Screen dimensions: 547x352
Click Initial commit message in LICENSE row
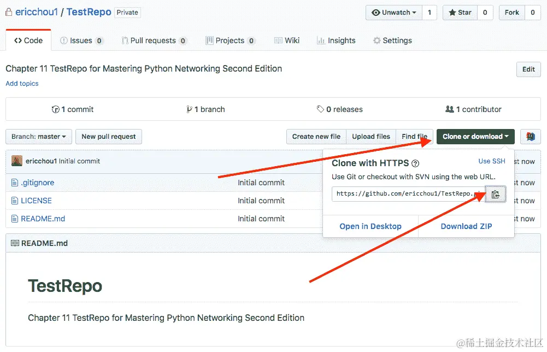pyautogui.click(x=261, y=201)
